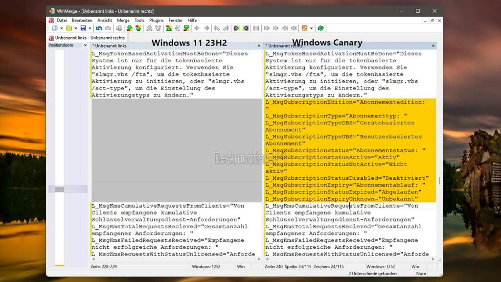Click the 'L_MsgSubscriptionType="Abonnementtyp: "' line
This screenshot has width=501, height=282.
336,116
